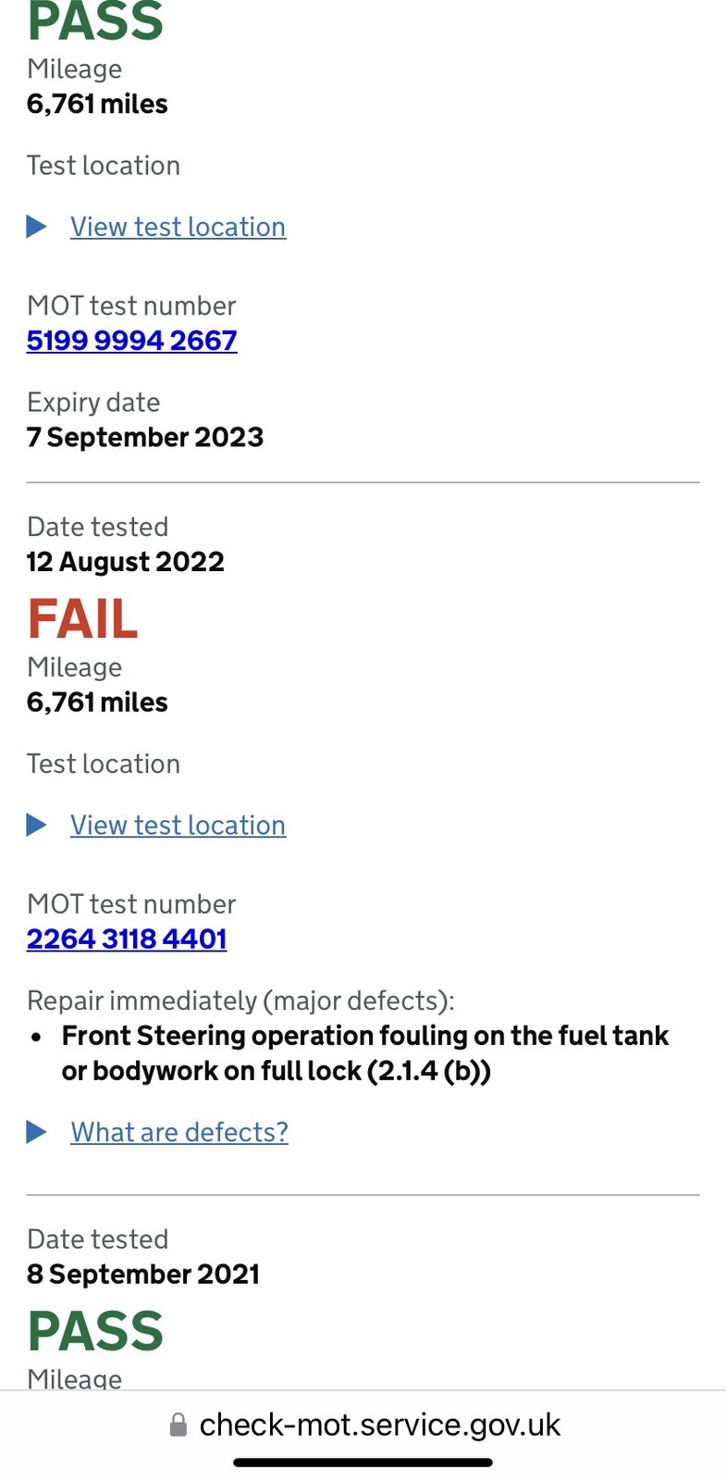The width and height of the screenshot is (726, 1481).
Task: Click the red FAIL result text
Action: point(83,618)
